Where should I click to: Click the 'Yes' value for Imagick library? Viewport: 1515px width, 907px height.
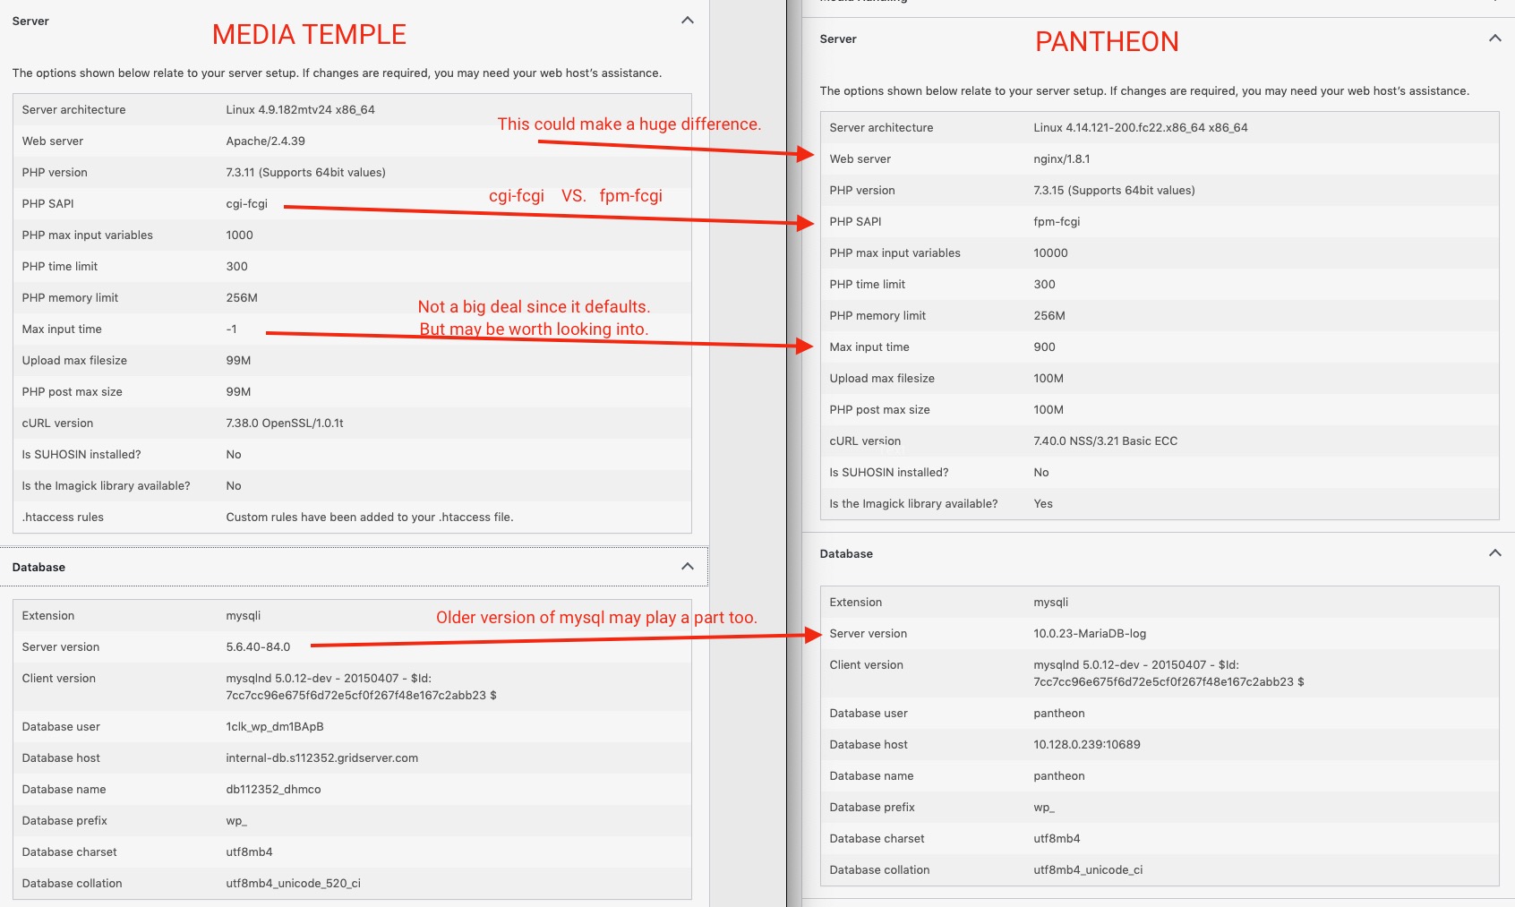1043,504
